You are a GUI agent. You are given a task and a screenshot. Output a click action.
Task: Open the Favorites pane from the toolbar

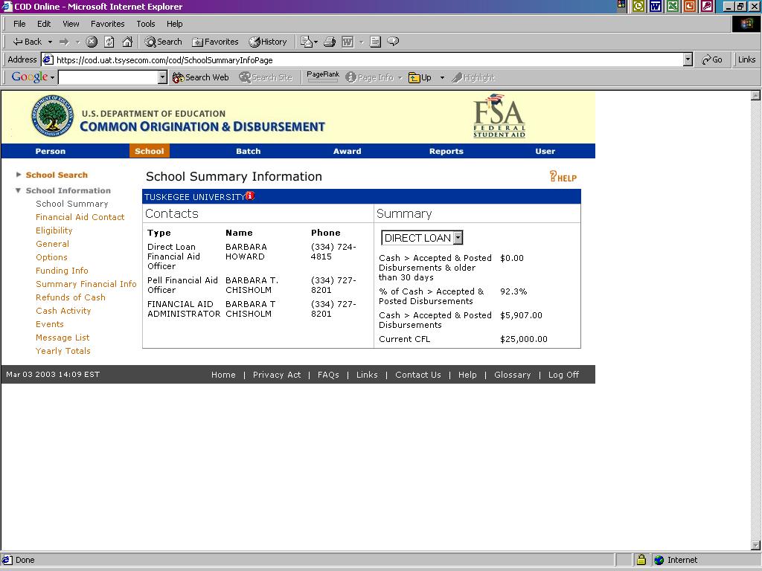coord(215,42)
